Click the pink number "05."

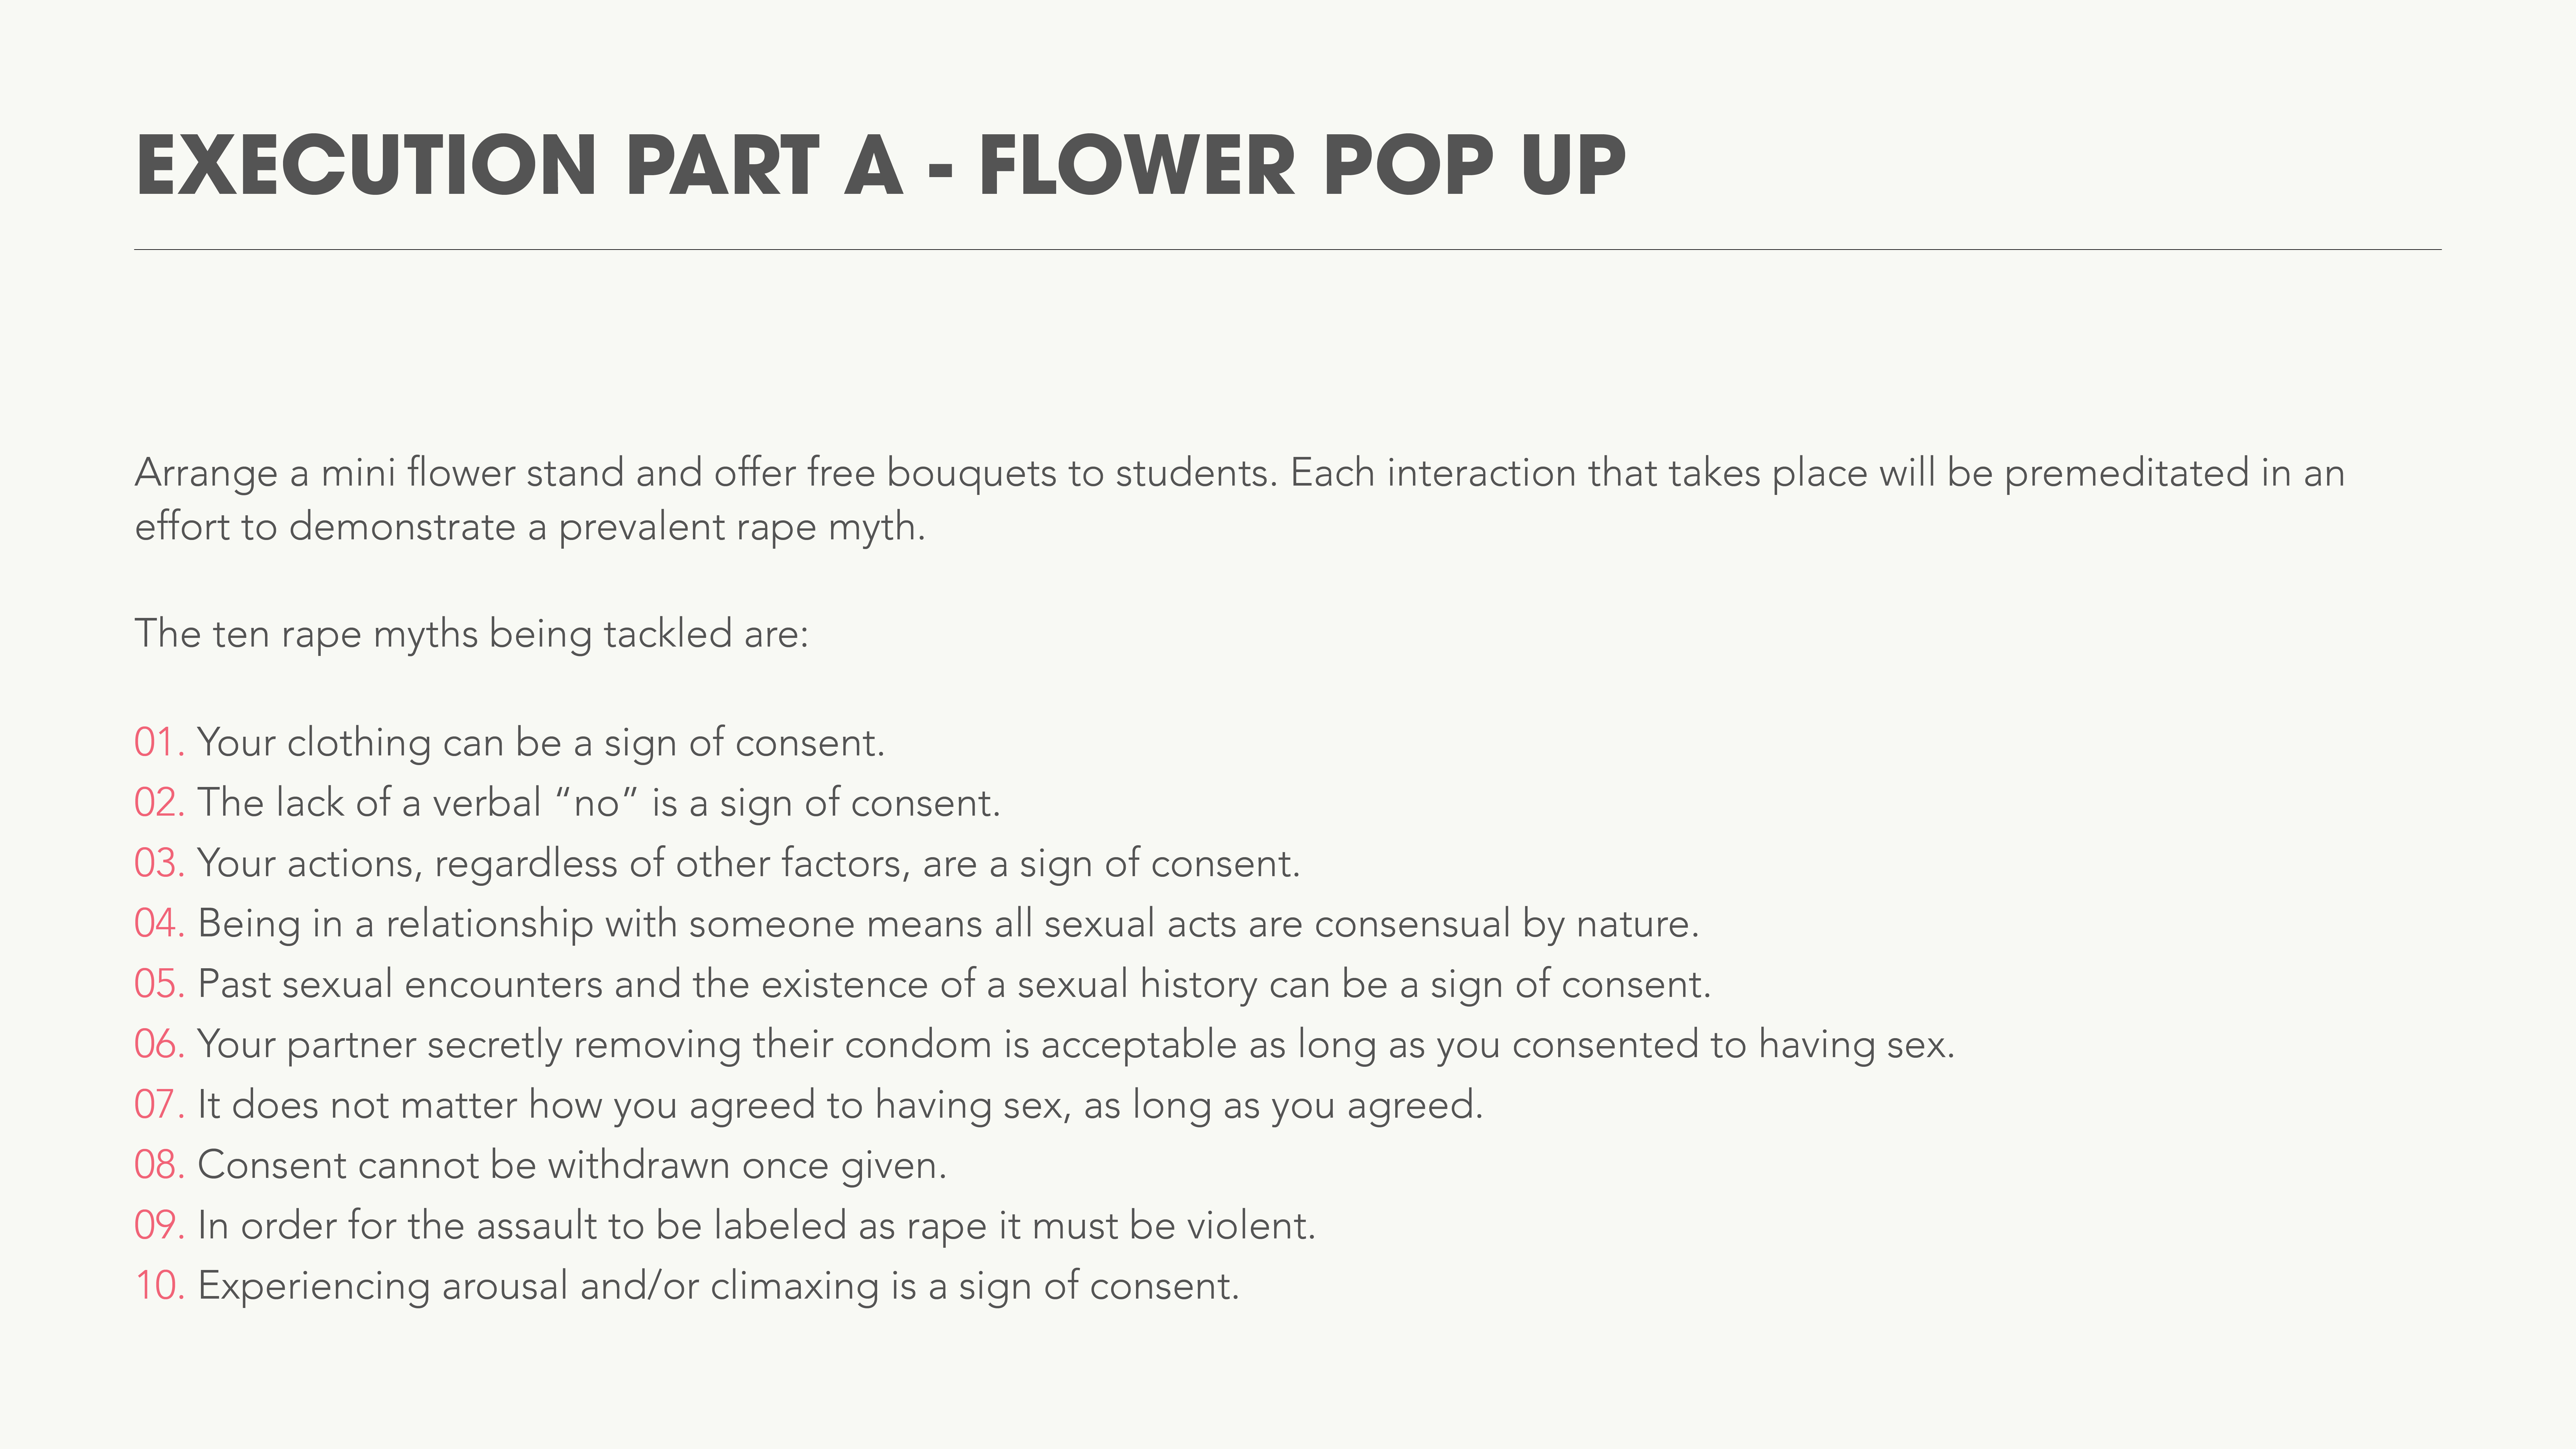coord(159,984)
